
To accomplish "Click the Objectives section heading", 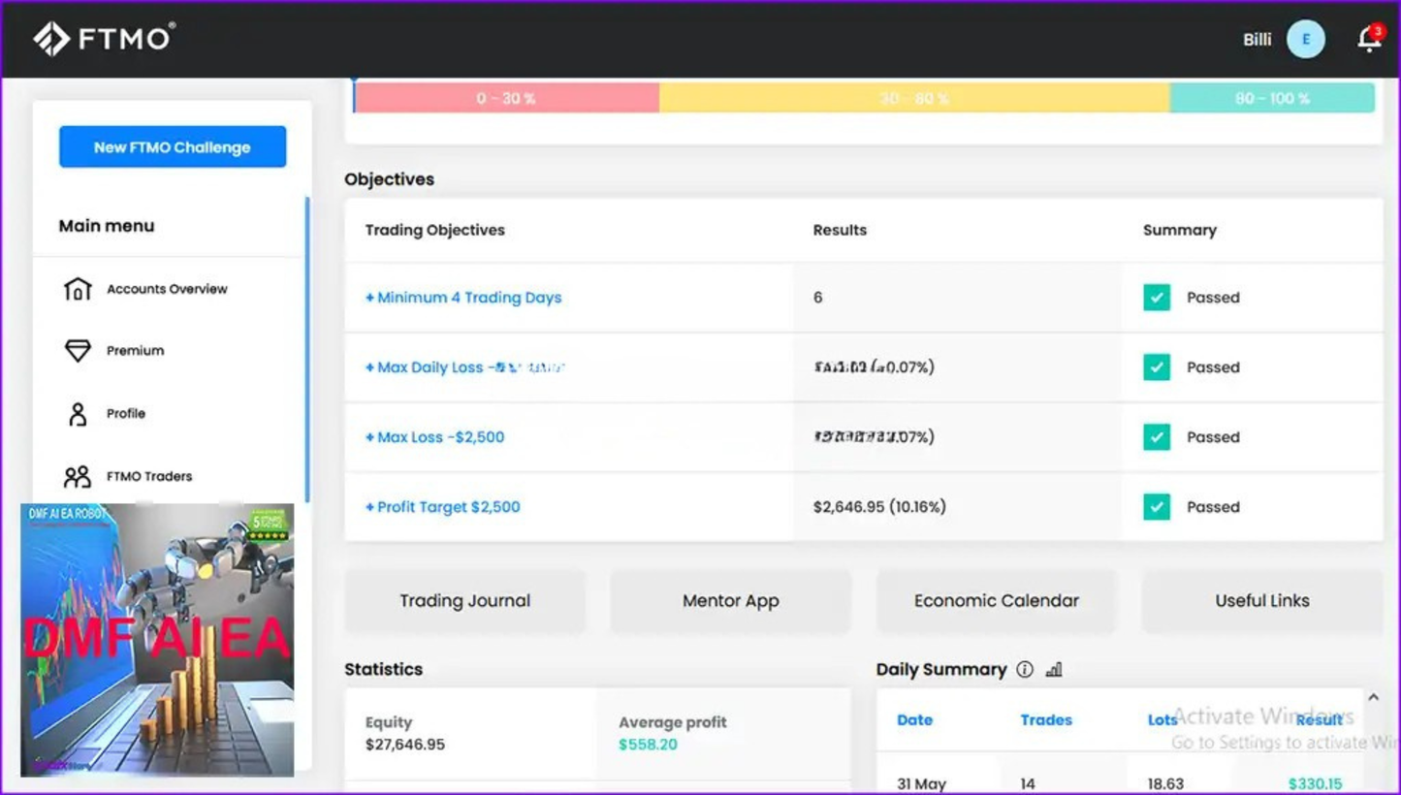I will pos(390,179).
